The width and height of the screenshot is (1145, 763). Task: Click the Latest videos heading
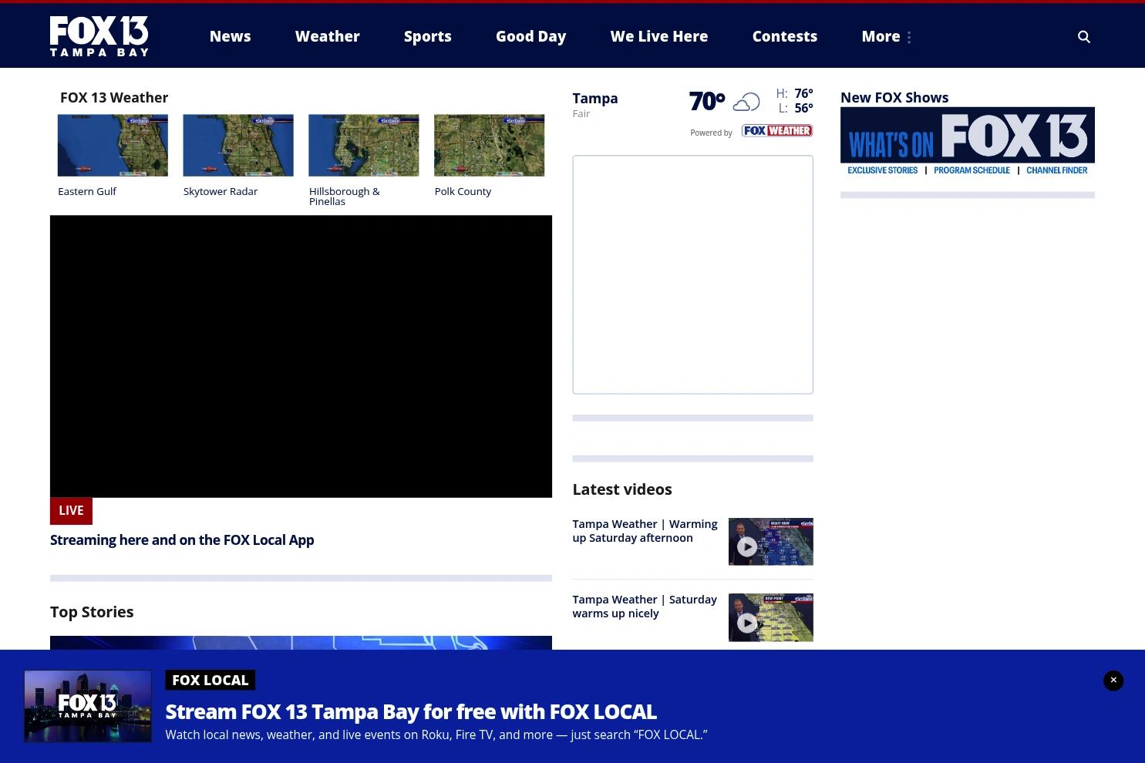(x=622, y=489)
